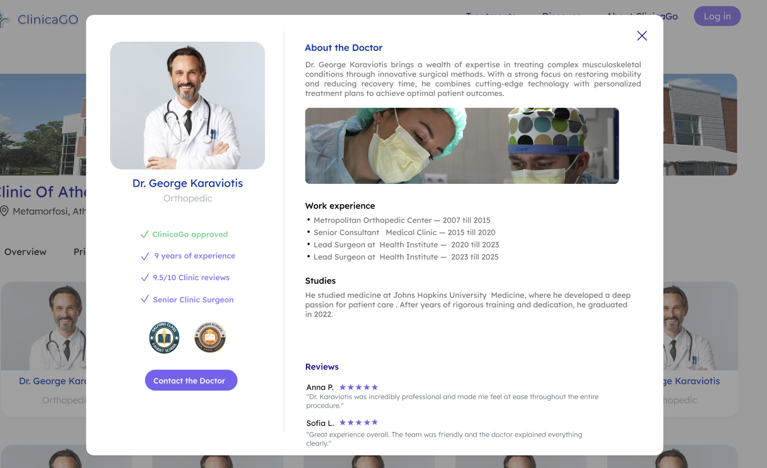Click Sofia L.'s five-star rating

coord(358,422)
